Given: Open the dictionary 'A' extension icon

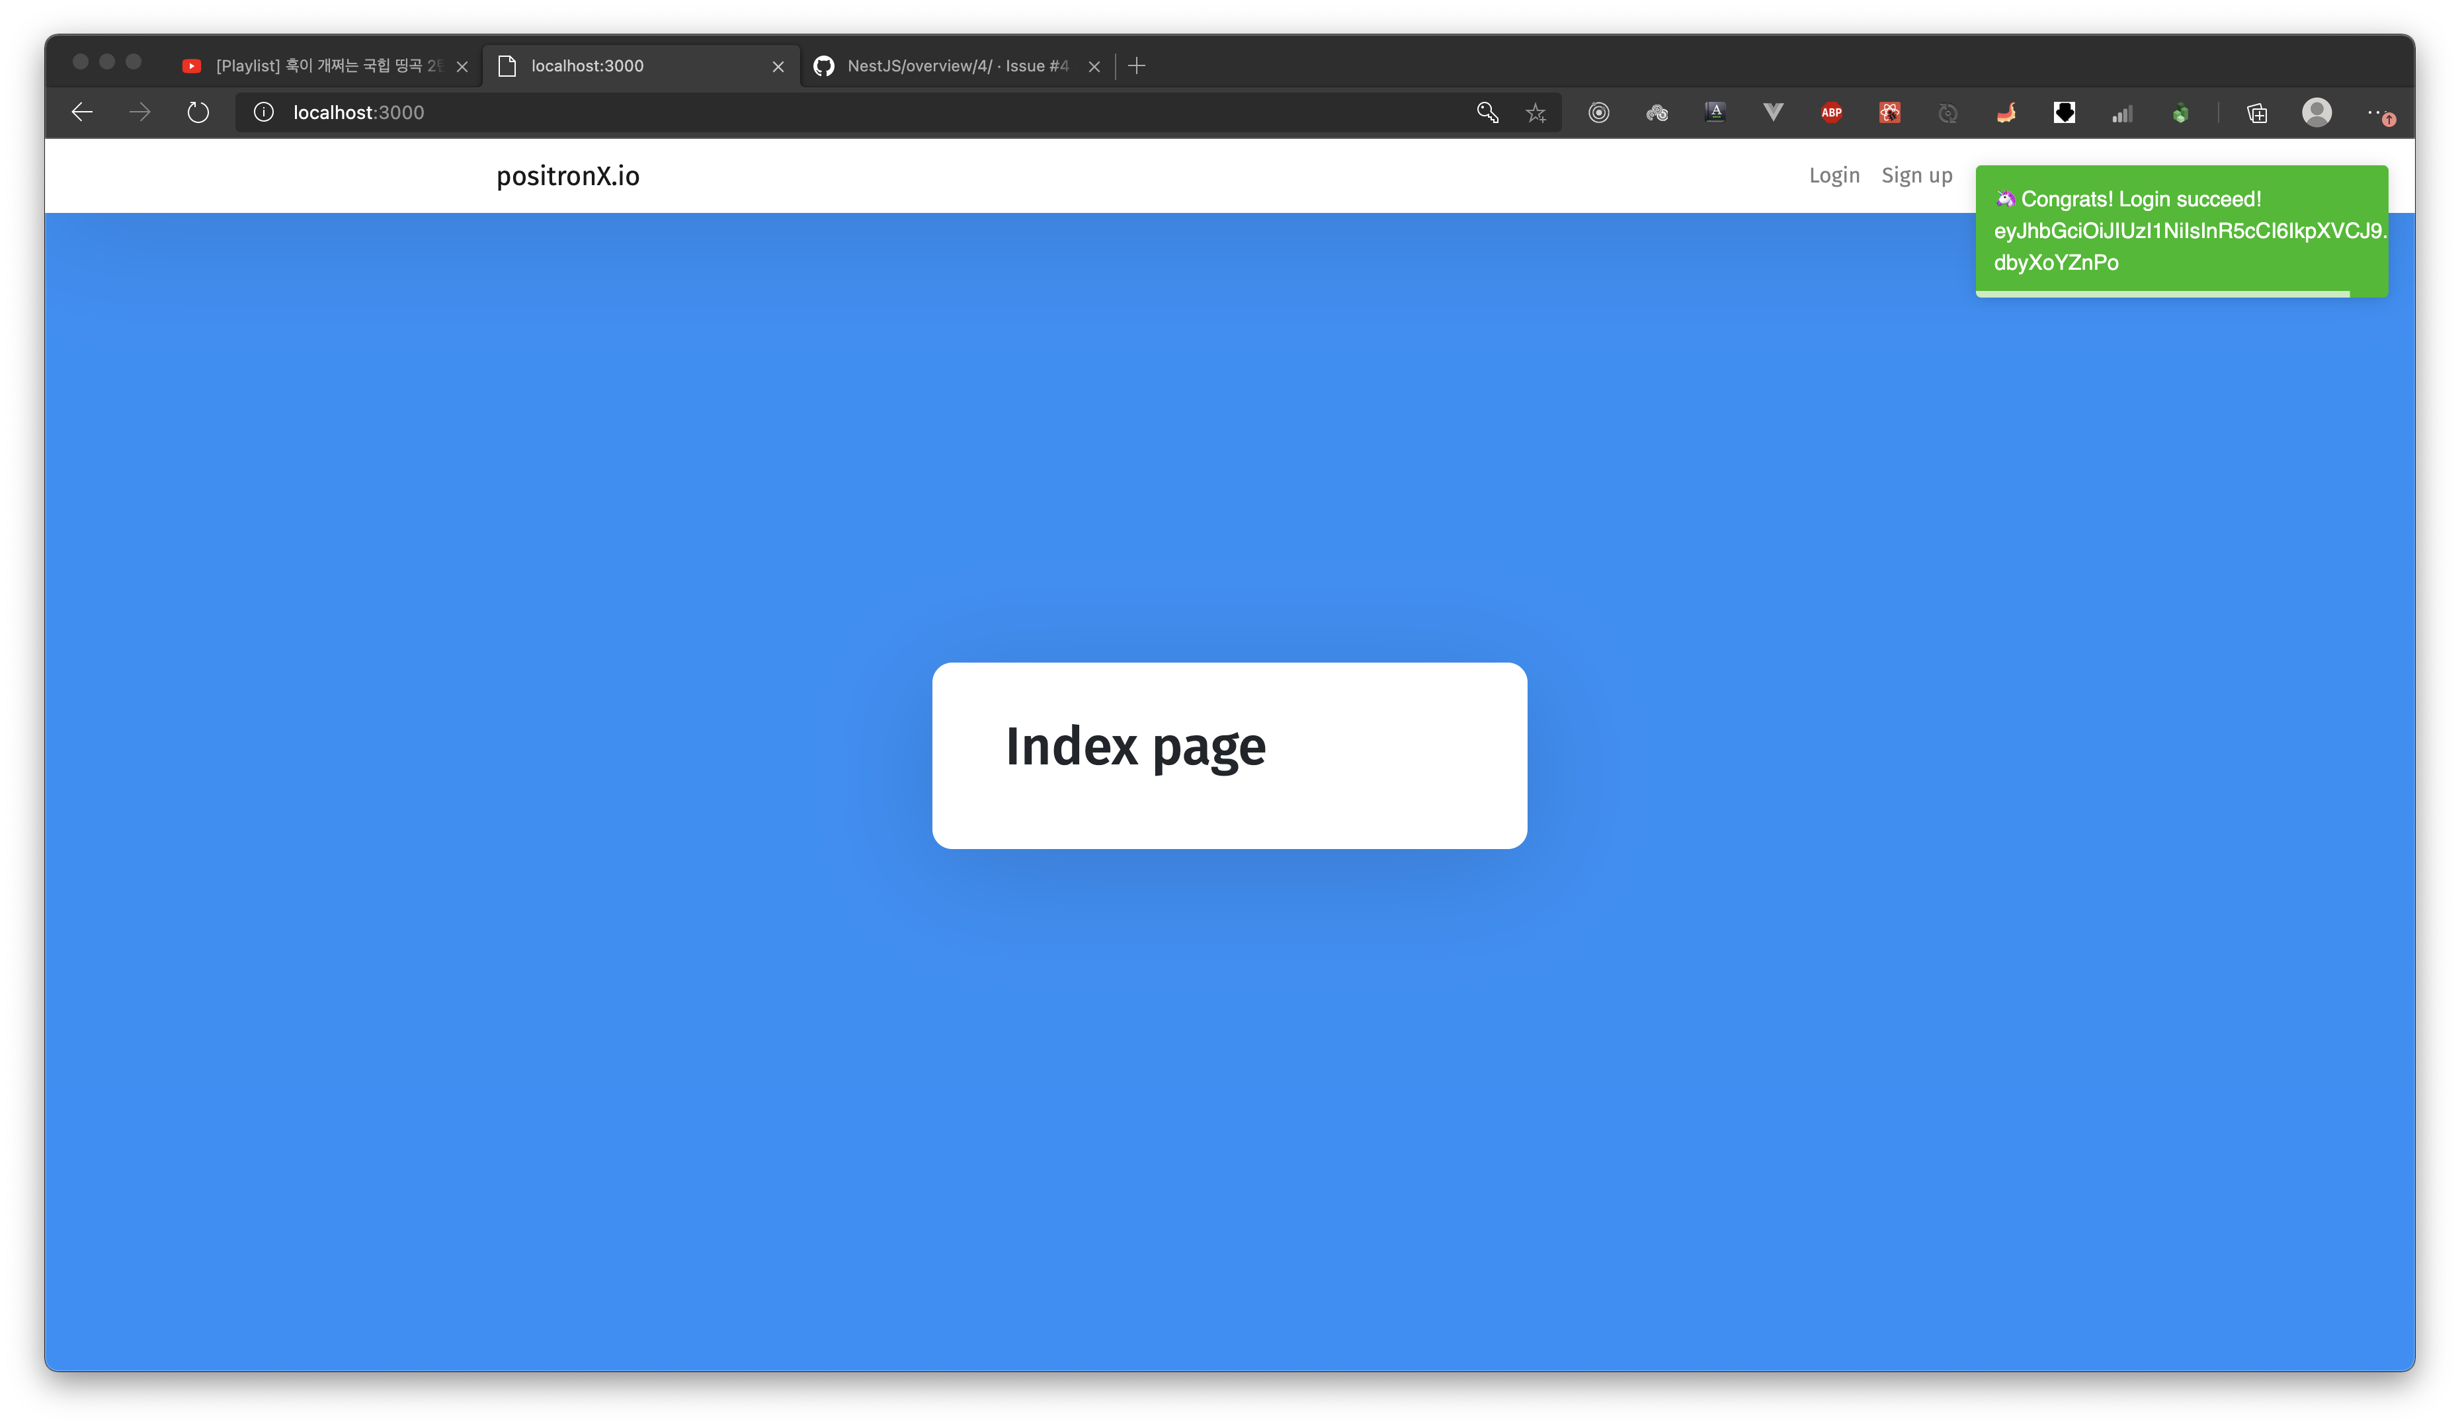Looking at the screenshot, I should (1715, 112).
